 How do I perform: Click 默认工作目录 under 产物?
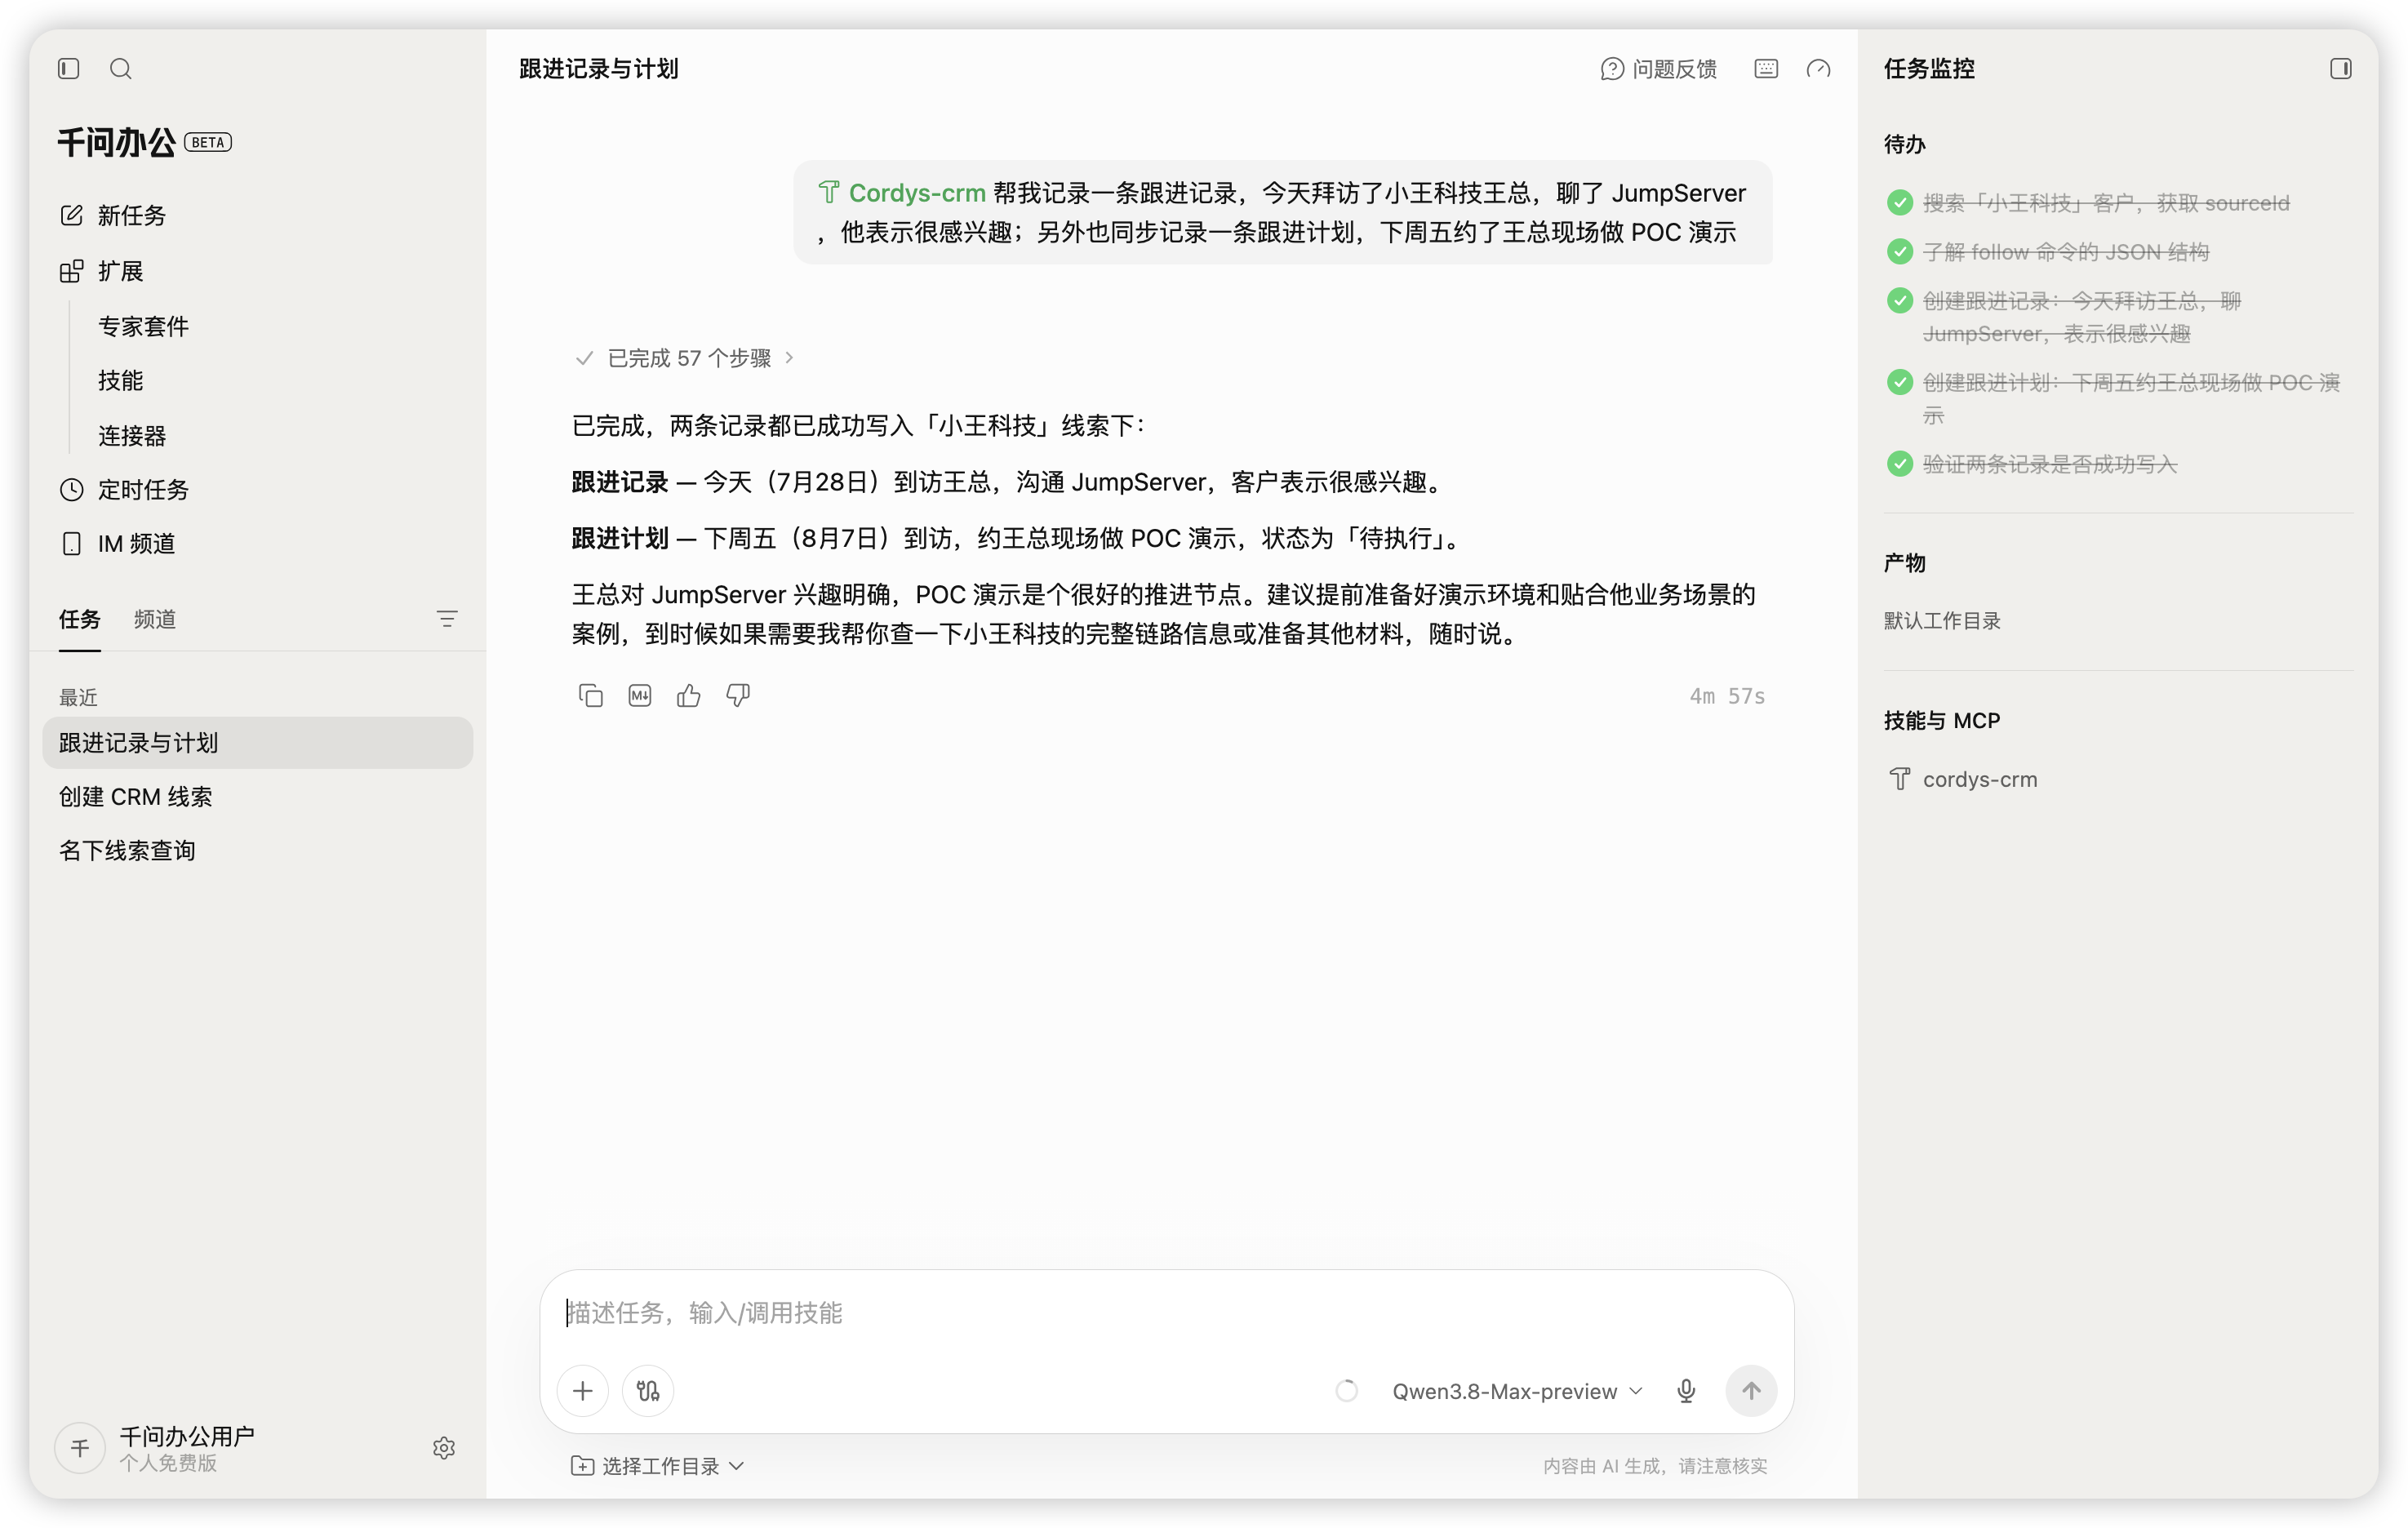[x=1942, y=620]
